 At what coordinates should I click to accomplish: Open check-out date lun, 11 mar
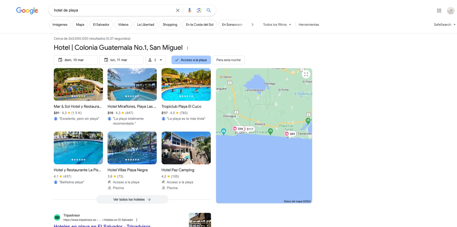(122, 60)
